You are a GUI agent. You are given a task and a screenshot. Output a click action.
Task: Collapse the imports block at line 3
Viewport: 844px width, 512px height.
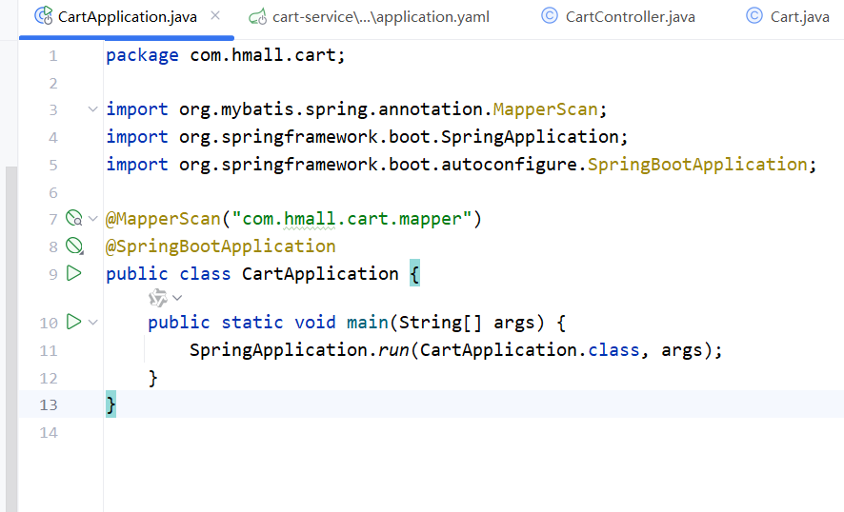(x=92, y=109)
